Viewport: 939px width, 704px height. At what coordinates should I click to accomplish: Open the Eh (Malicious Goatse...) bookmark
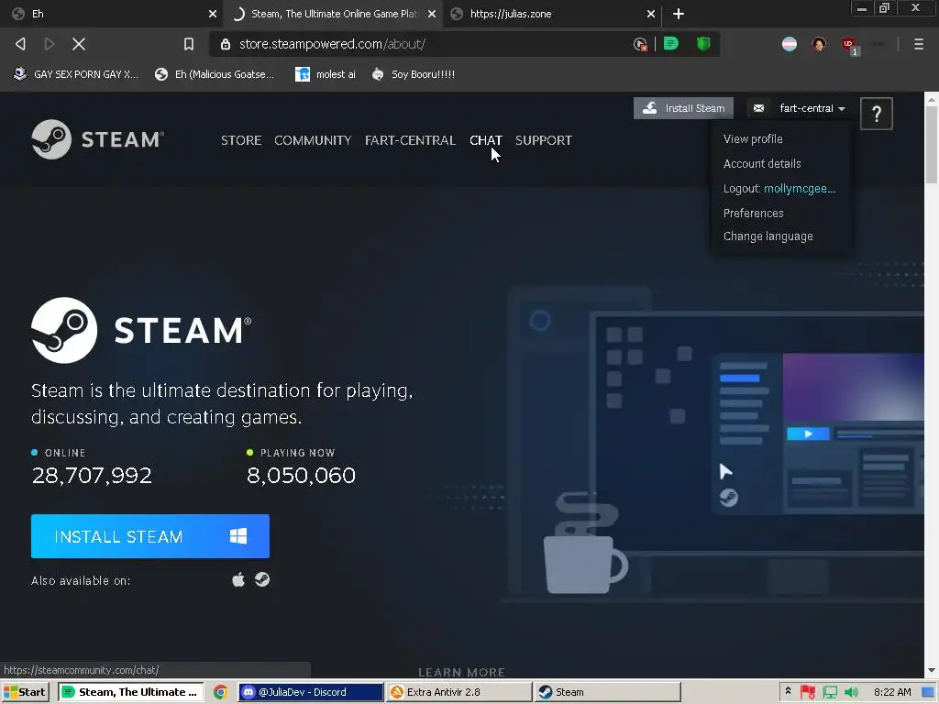(x=215, y=74)
